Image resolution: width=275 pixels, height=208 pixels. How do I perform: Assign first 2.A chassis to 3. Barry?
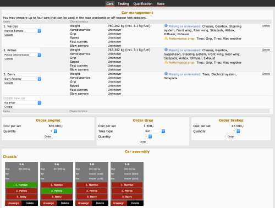[21, 197]
